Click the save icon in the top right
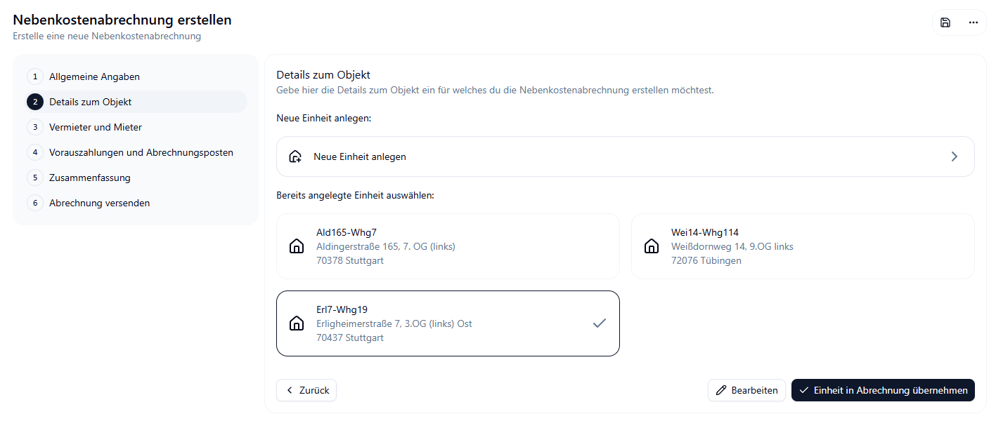This screenshot has height=421, width=996. tap(945, 22)
